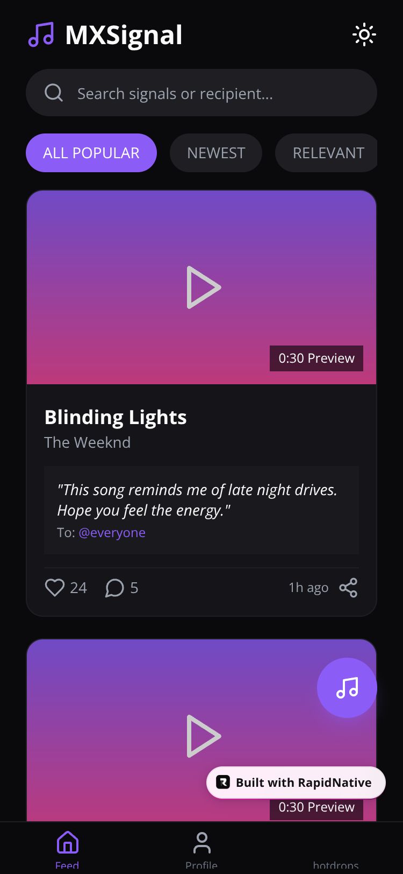Play the Blinding Lights preview

click(203, 287)
